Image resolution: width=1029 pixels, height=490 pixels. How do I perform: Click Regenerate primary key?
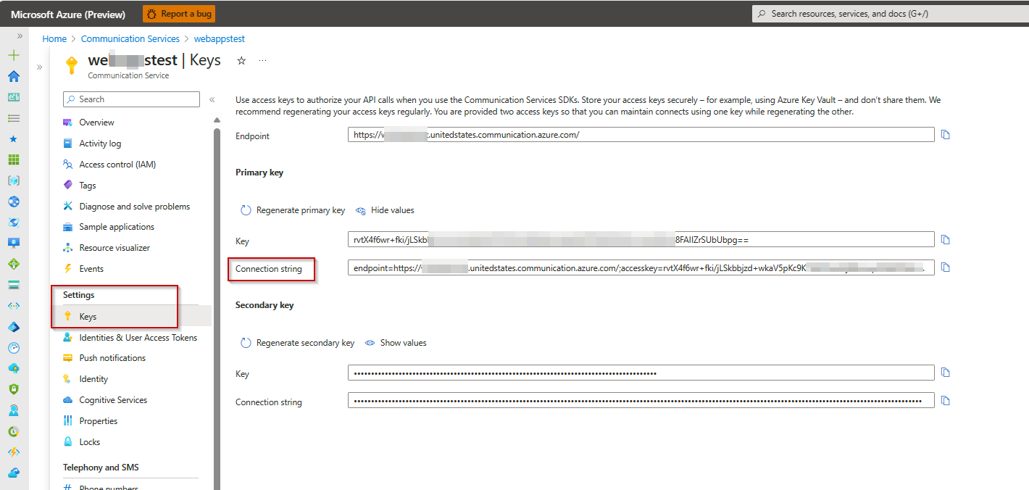click(x=293, y=210)
